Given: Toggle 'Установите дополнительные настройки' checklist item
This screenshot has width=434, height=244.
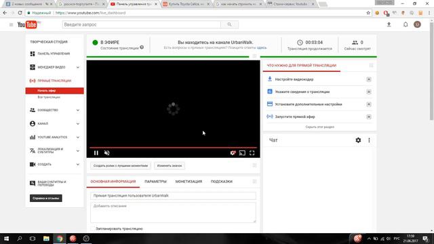Looking at the screenshot, I should pos(369,104).
